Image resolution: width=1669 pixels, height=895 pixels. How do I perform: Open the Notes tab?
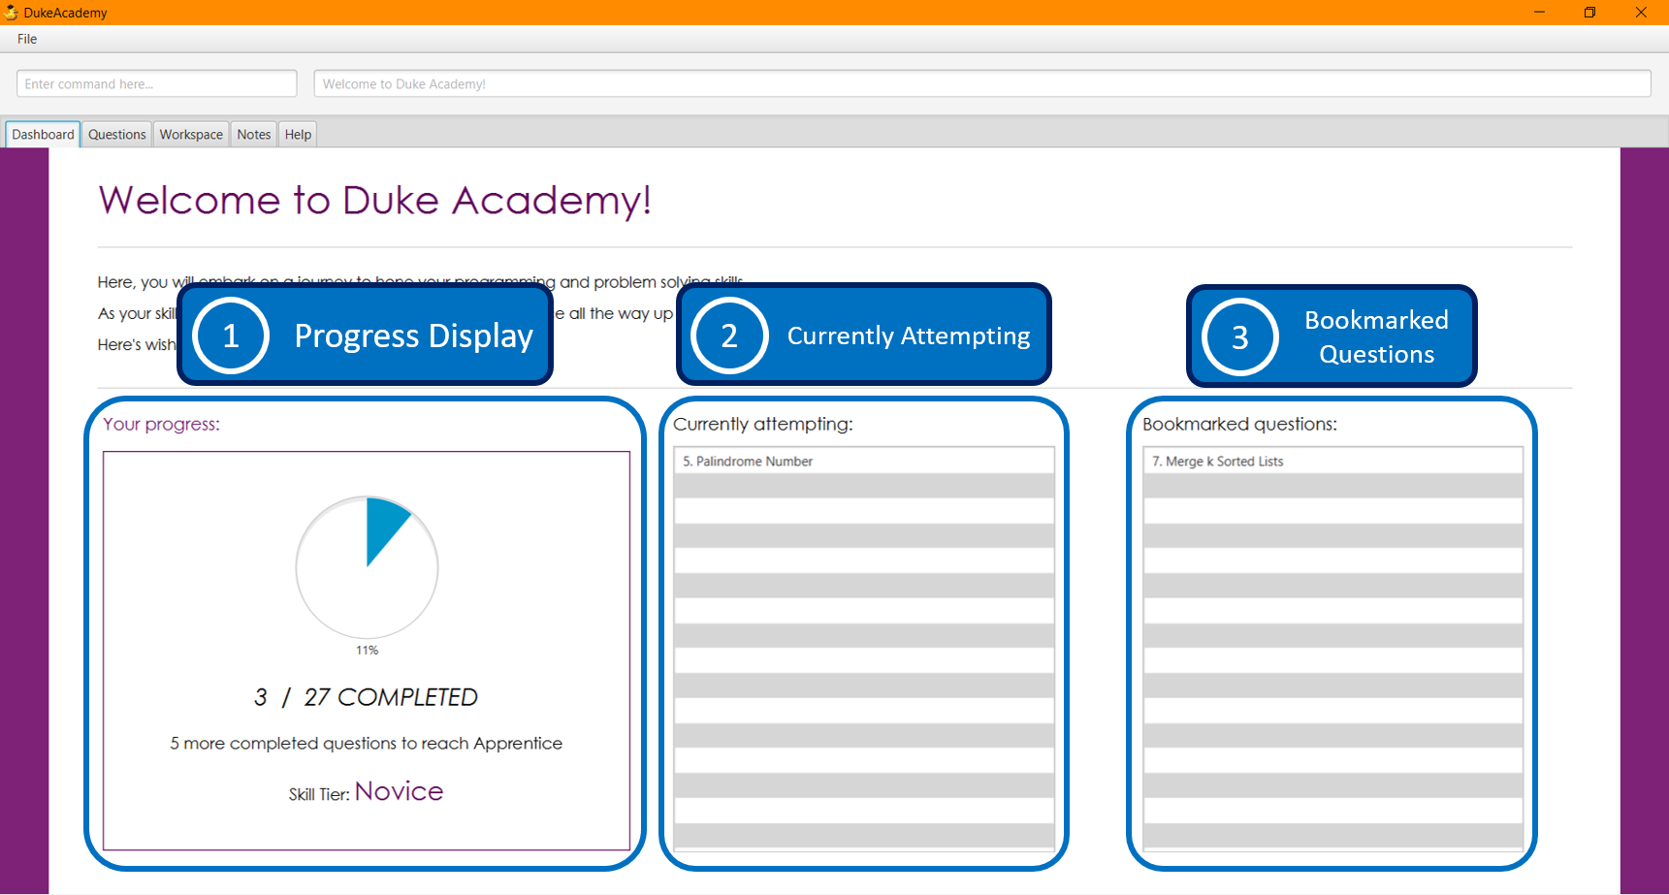point(254,135)
